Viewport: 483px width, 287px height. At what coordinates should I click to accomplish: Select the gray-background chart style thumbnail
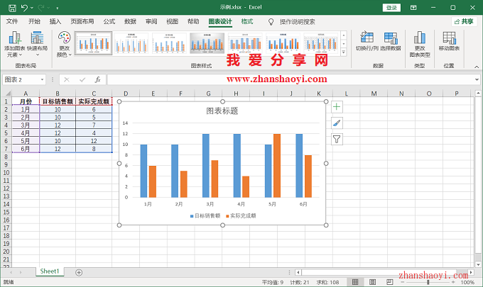(x=207, y=43)
